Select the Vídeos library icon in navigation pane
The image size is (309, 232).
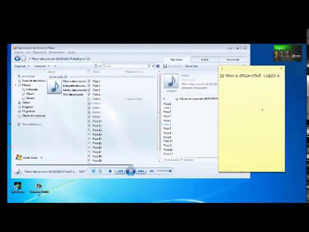coord(19,102)
